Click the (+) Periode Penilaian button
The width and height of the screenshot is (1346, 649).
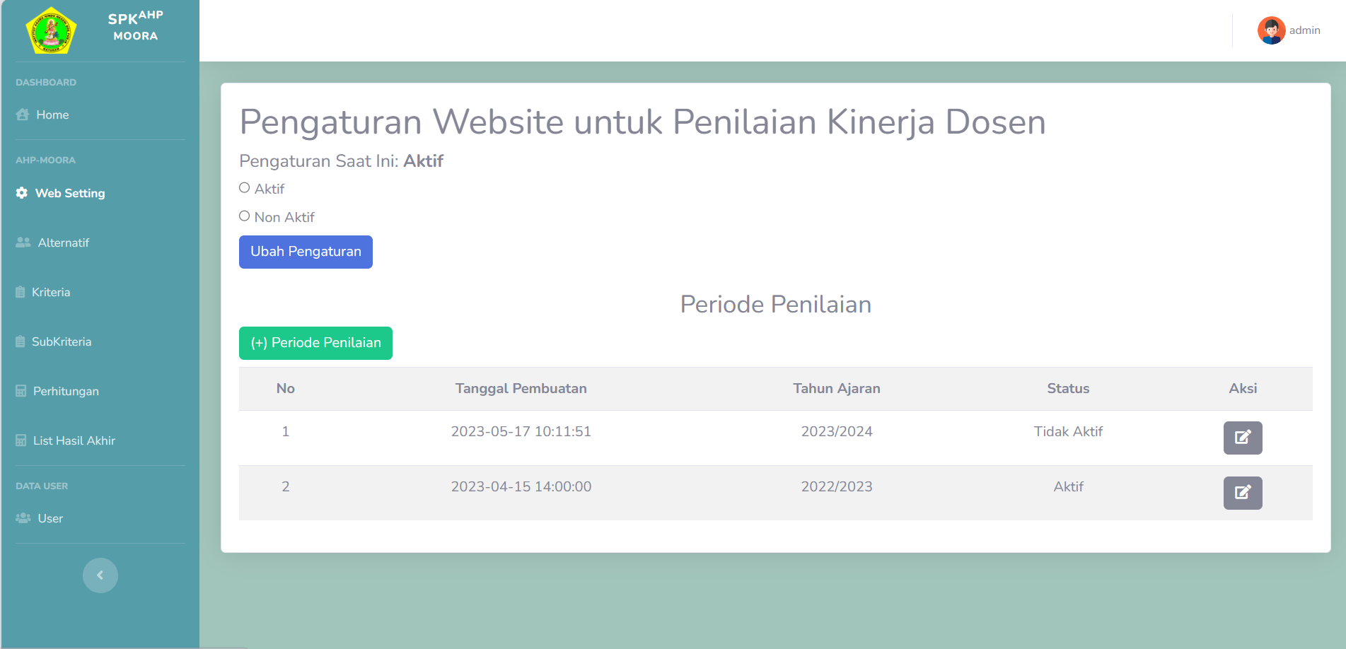point(315,343)
